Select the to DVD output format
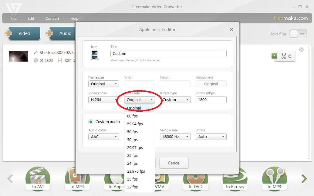Screen dimensions: 314x196 [x=195, y=179]
